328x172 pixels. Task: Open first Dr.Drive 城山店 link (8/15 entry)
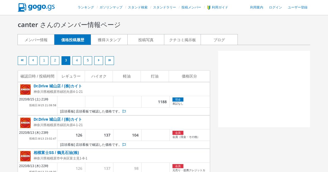pyautogui.click(x=58, y=86)
